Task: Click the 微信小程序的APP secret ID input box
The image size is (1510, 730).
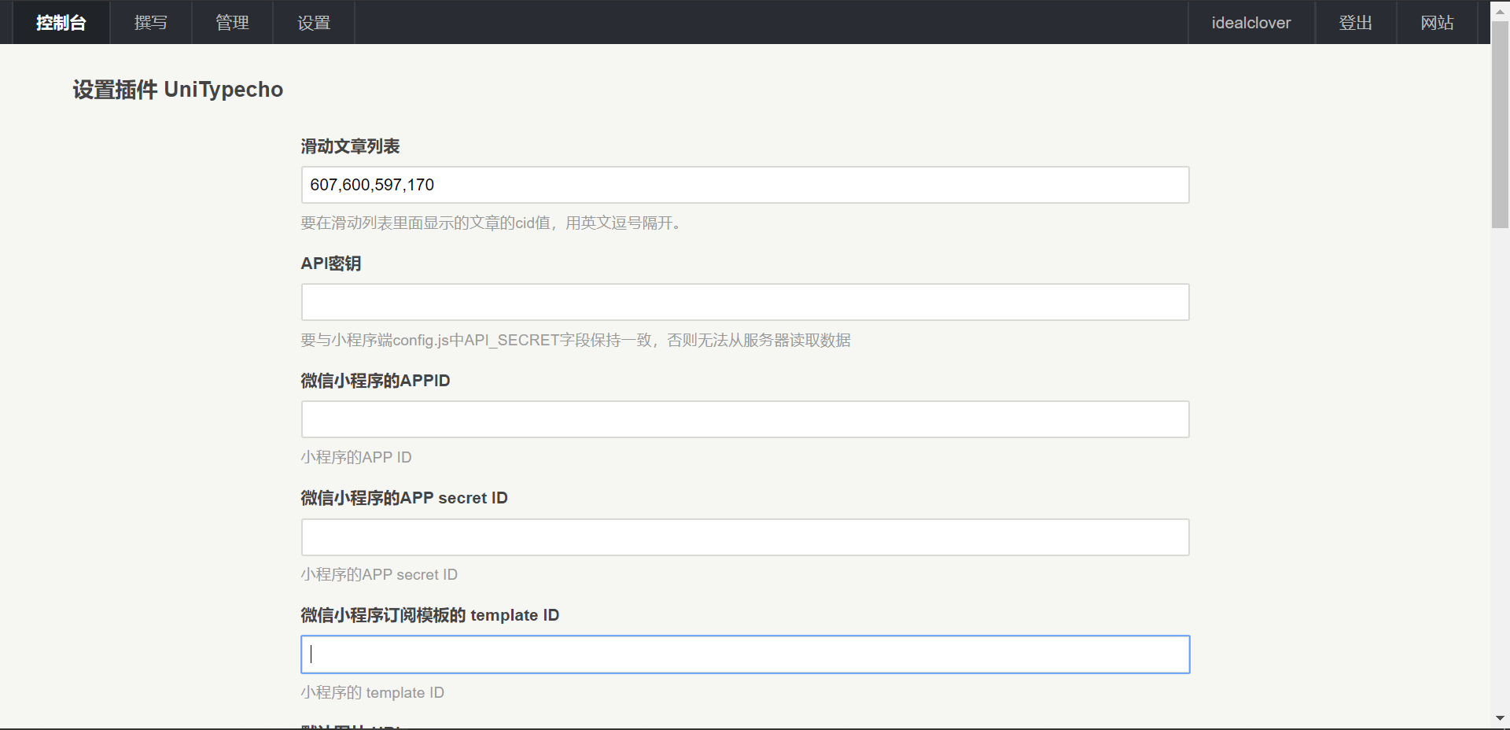Action: click(x=745, y=537)
